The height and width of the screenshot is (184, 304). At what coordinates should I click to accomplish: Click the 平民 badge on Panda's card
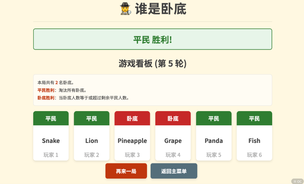(214, 118)
